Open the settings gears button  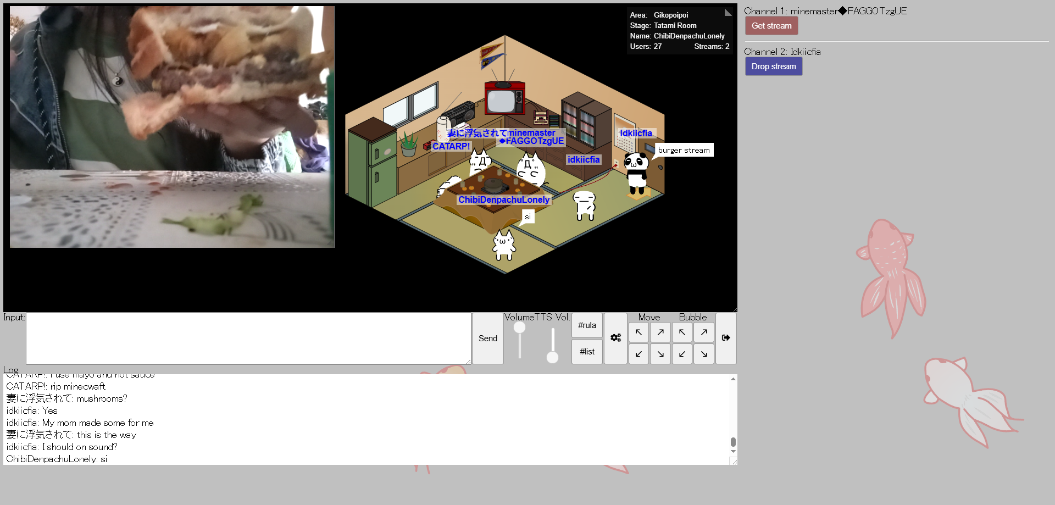(615, 338)
